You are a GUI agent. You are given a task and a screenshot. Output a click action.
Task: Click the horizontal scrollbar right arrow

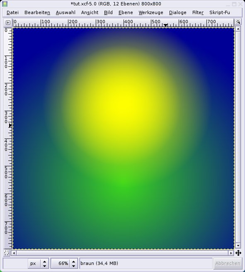[x=231, y=253]
